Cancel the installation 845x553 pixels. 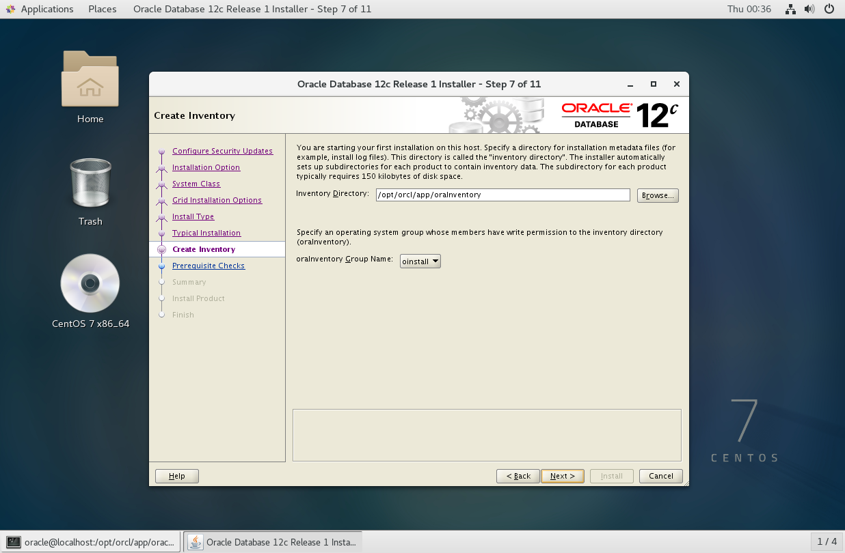661,476
